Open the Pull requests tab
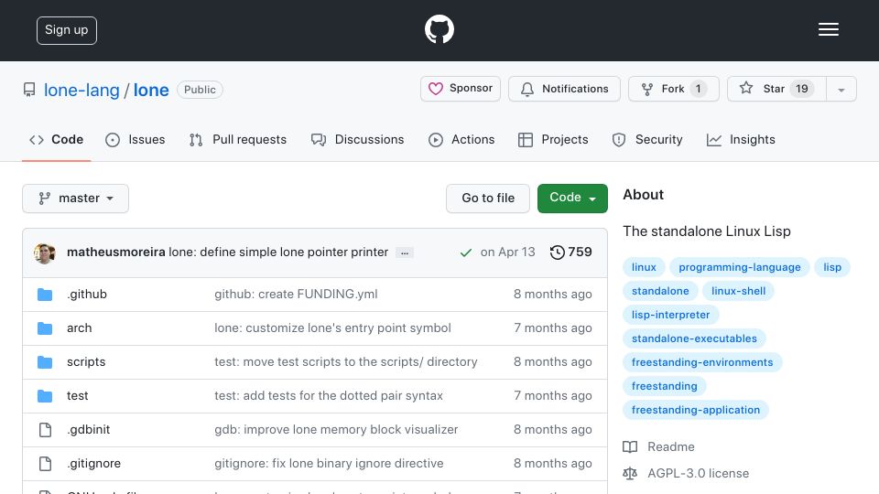This screenshot has height=494, width=879. (238, 139)
